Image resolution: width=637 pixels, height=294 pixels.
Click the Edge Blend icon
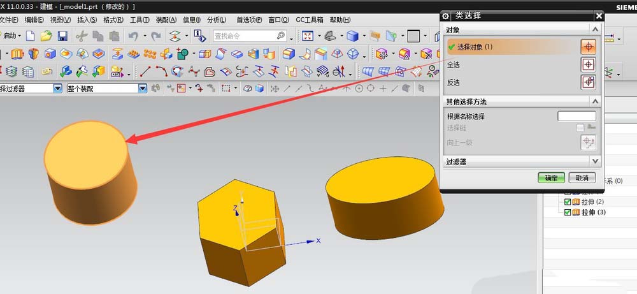[289, 54]
